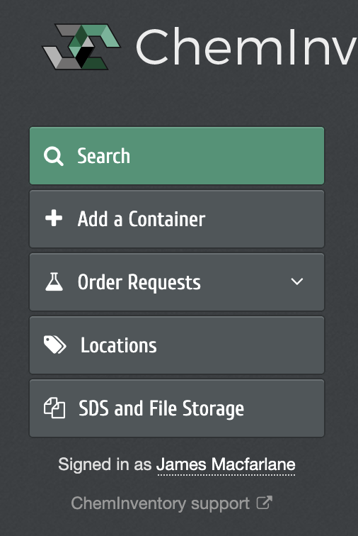Open SDS and File Storage
Viewport: 358px width, 536px height.
point(177,408)
